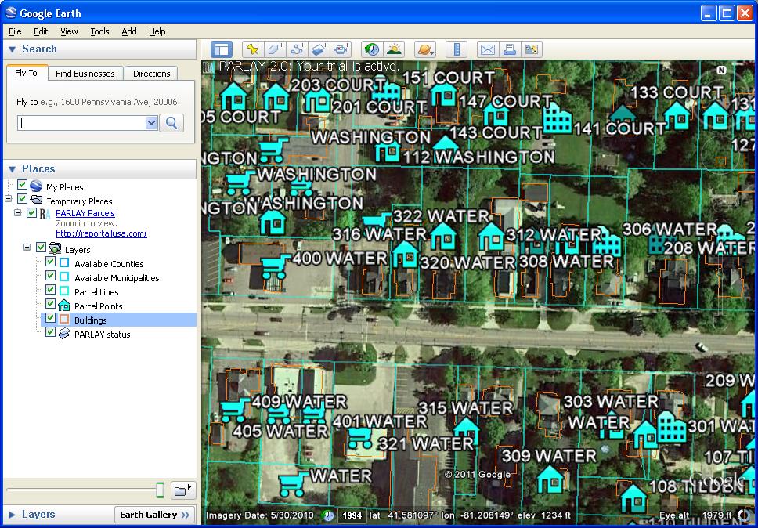The image size is (758, 528).
Task: Click the 1994 historical imagery year button
Action: [x=352, y=515]
